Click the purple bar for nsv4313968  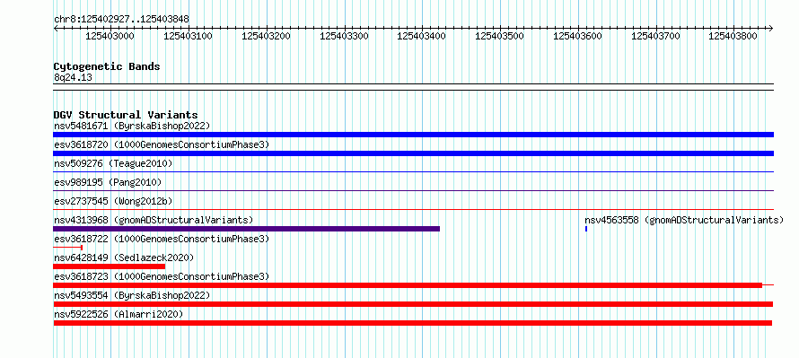point(247,229)
